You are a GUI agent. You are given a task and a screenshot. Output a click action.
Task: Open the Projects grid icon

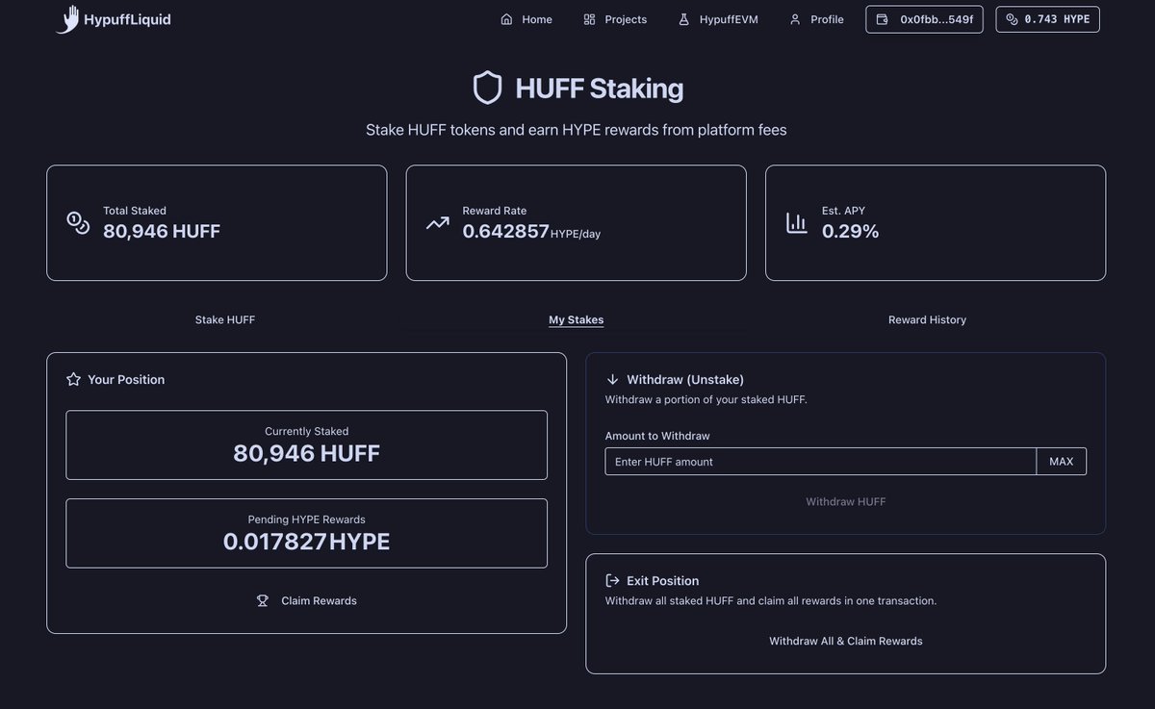(x=587, y=18)
